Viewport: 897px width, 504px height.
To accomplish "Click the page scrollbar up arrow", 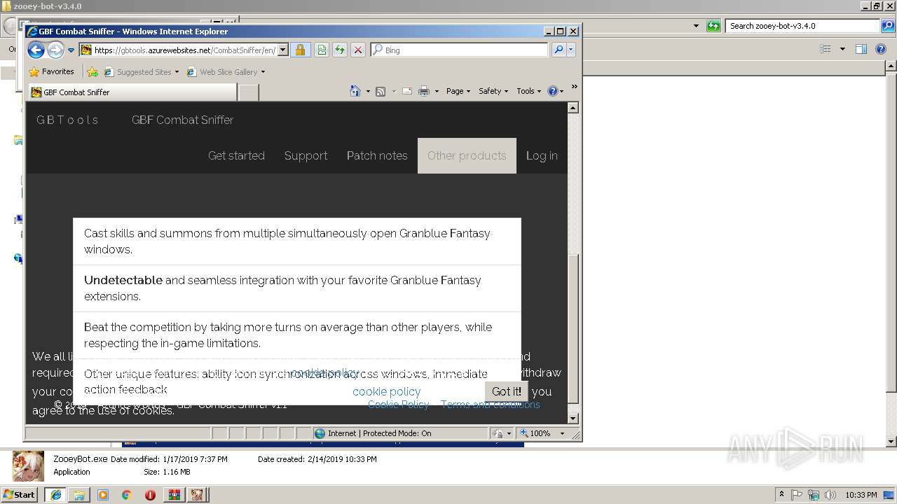I will (573, 108).
